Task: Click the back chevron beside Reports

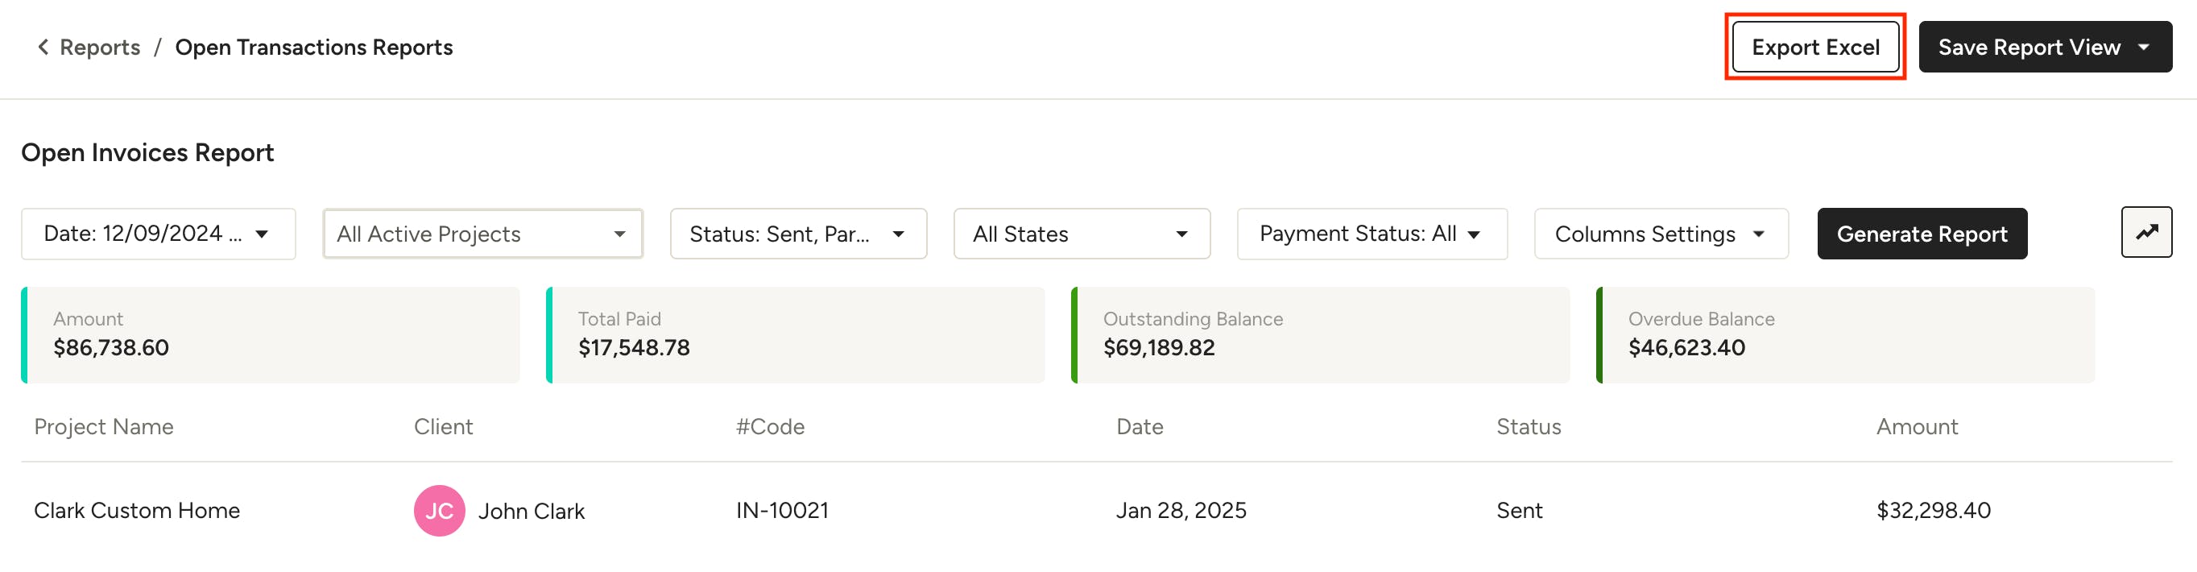Action: (x=43, y=47)
